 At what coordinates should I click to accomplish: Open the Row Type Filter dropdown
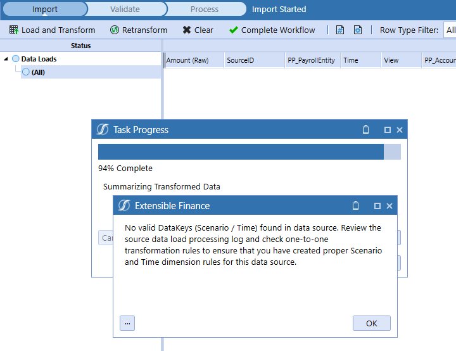click(450, 30)
